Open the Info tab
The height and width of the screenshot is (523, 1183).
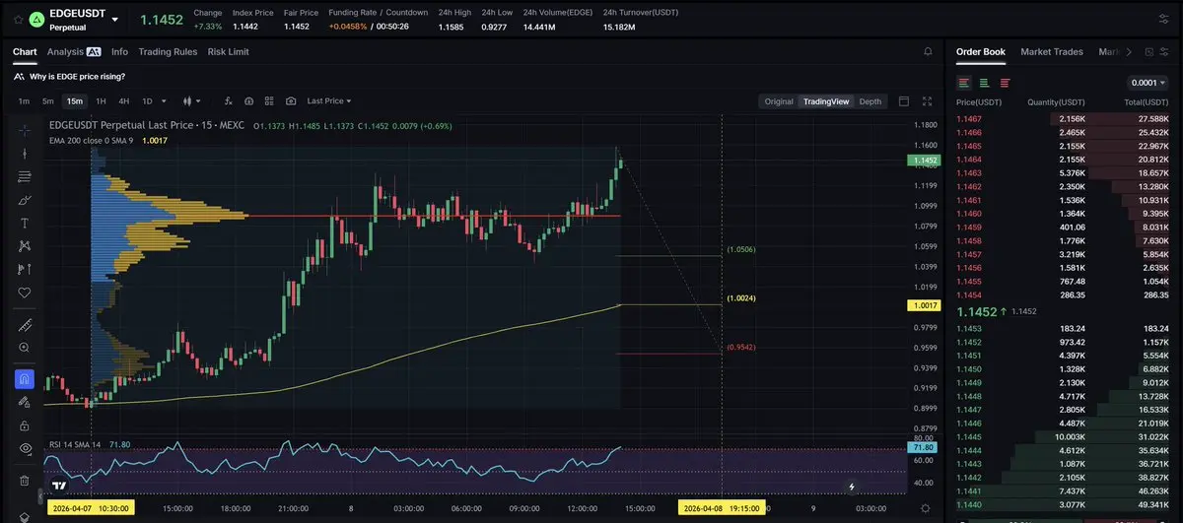click(x=119, y=51)
